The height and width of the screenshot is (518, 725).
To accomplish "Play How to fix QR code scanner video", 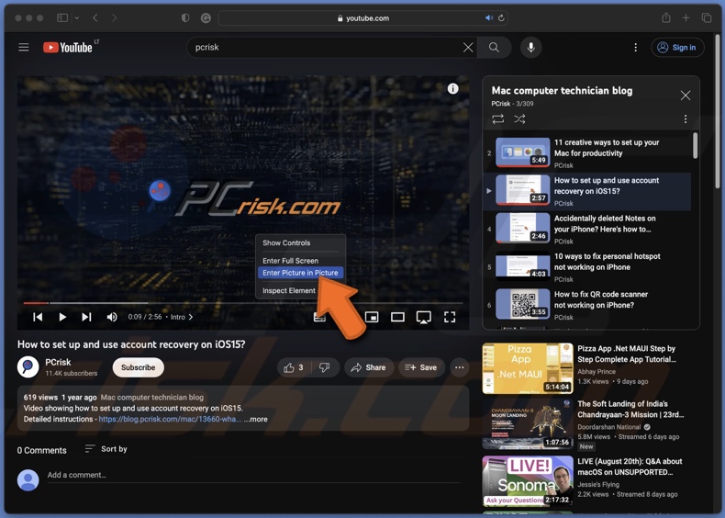I will point(587,305).
